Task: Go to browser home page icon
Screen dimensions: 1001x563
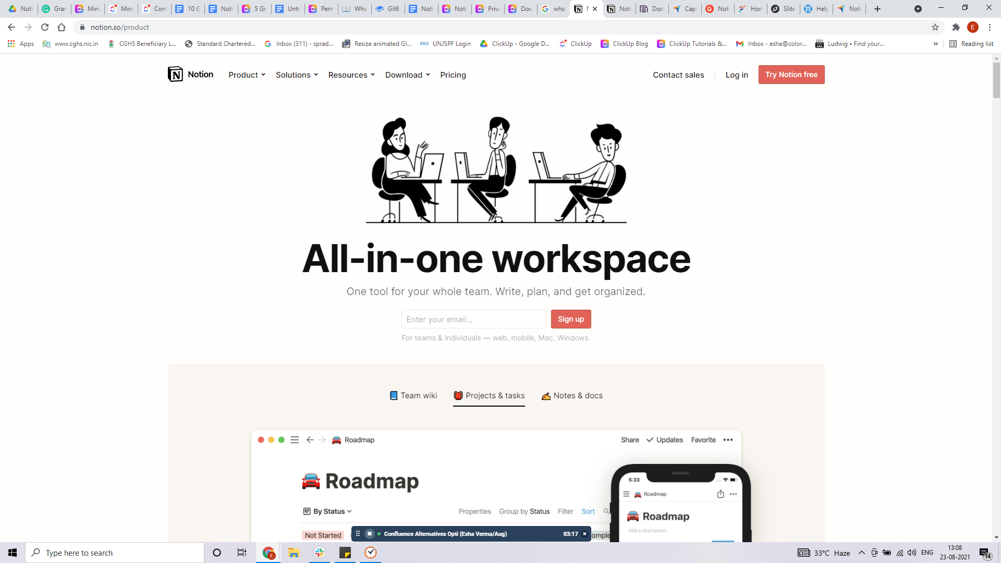Action: [x=62, y=27]
